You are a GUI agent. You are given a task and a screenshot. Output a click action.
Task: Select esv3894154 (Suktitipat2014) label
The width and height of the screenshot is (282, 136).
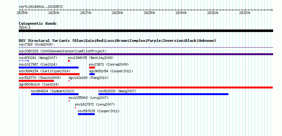[x=45, y=71]
